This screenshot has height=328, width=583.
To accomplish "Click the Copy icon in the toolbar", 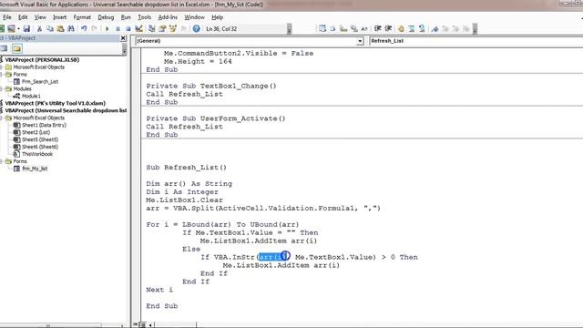I will tap(50, 28).
